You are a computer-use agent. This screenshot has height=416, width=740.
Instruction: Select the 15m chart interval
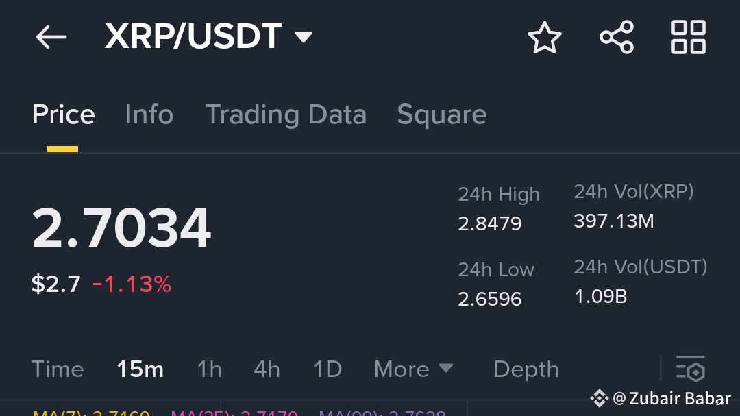click(x=140, y=369)
